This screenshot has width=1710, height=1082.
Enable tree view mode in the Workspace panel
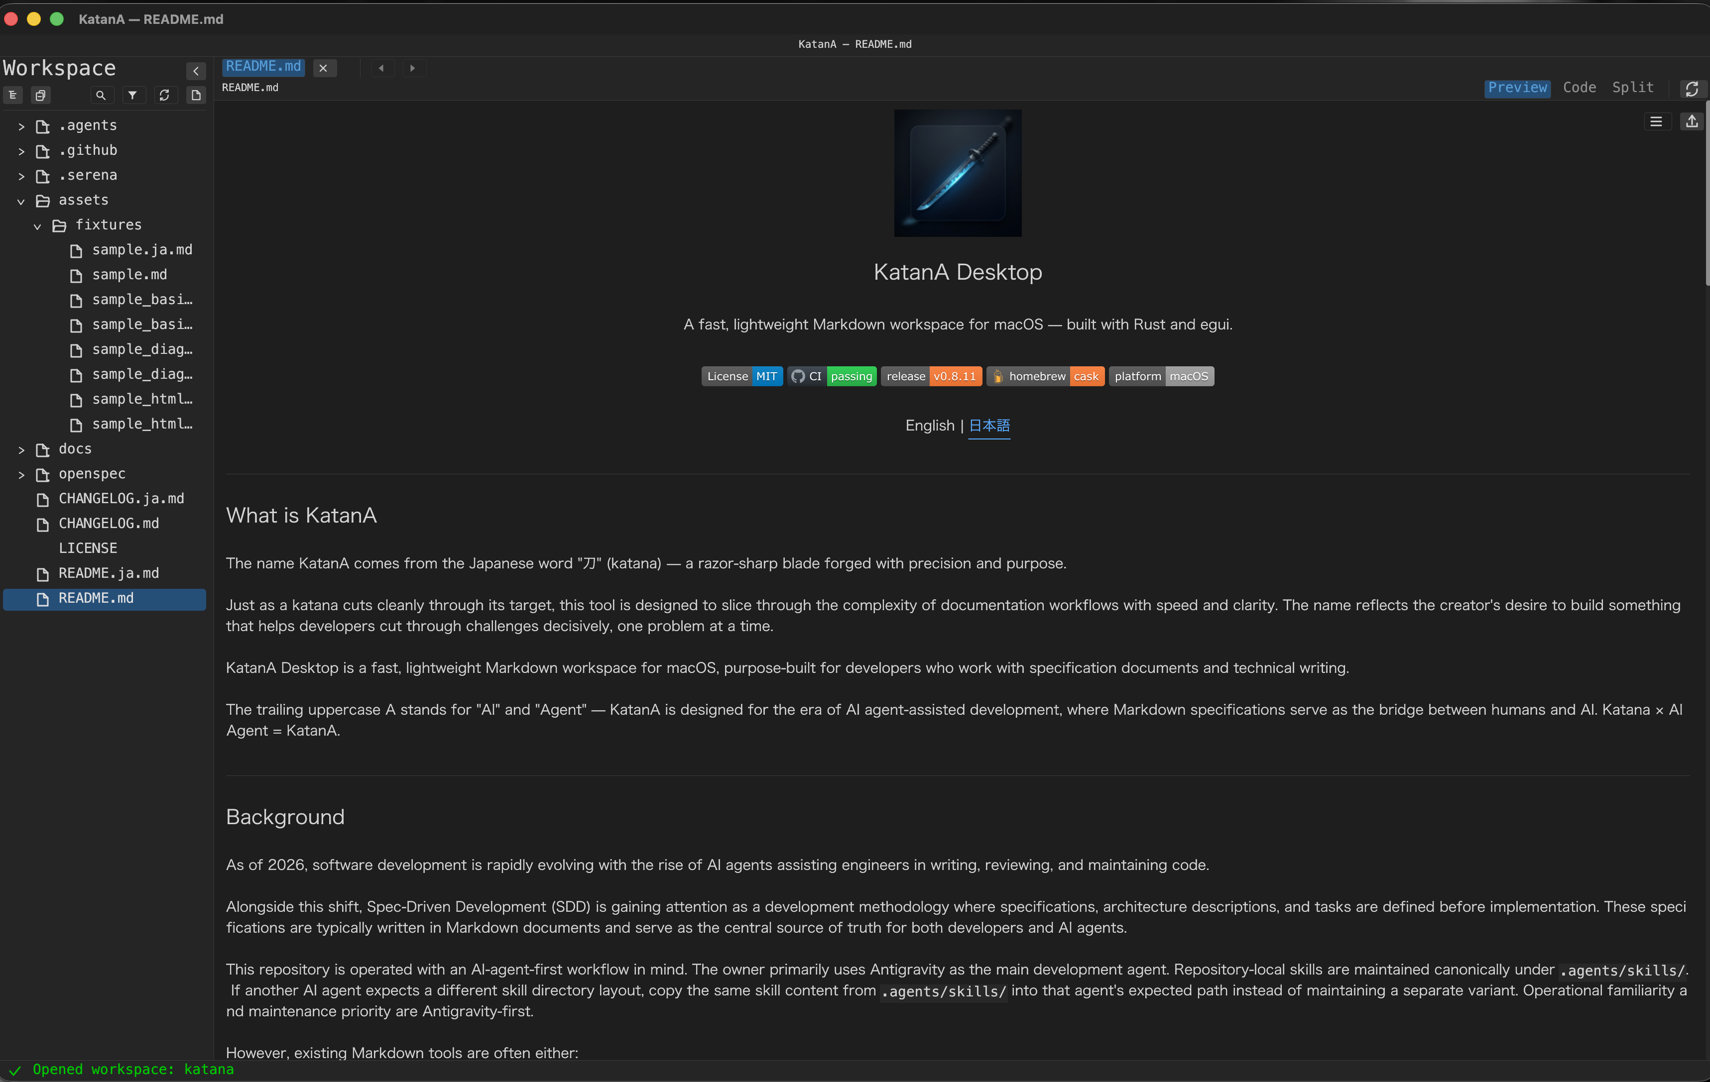tap(12, 95)
